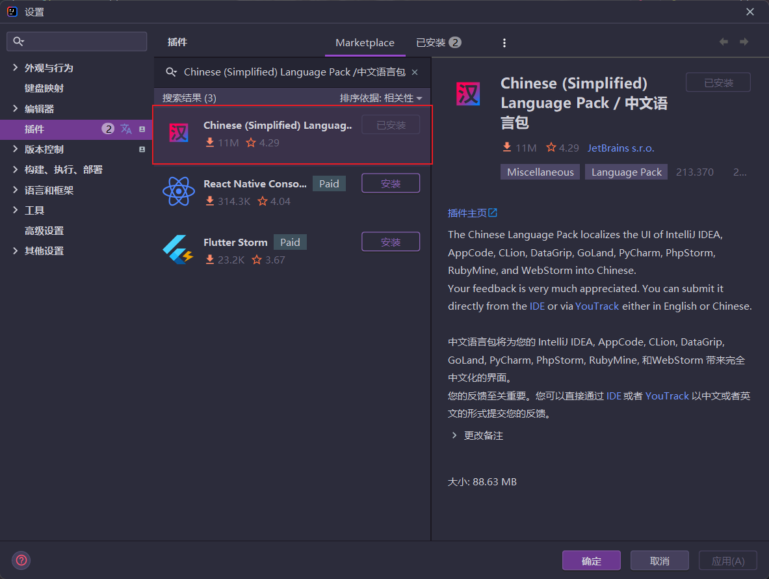Select the Chinese (Simplified) Language Pack result
Image resolution: width=769 pixels, height=579 pixels.
[293, 135]
